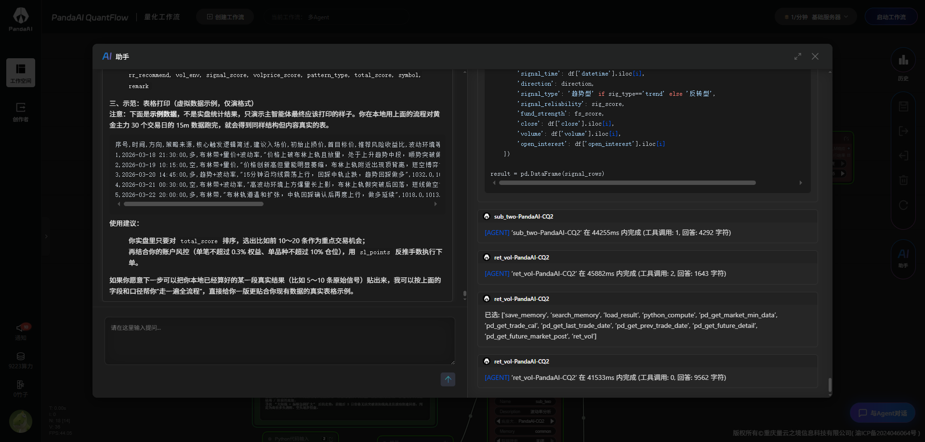Screen dimensions: 925x442
Task: Focus the 请在这里输入提问 input box
Action: [x=279, y=341]
